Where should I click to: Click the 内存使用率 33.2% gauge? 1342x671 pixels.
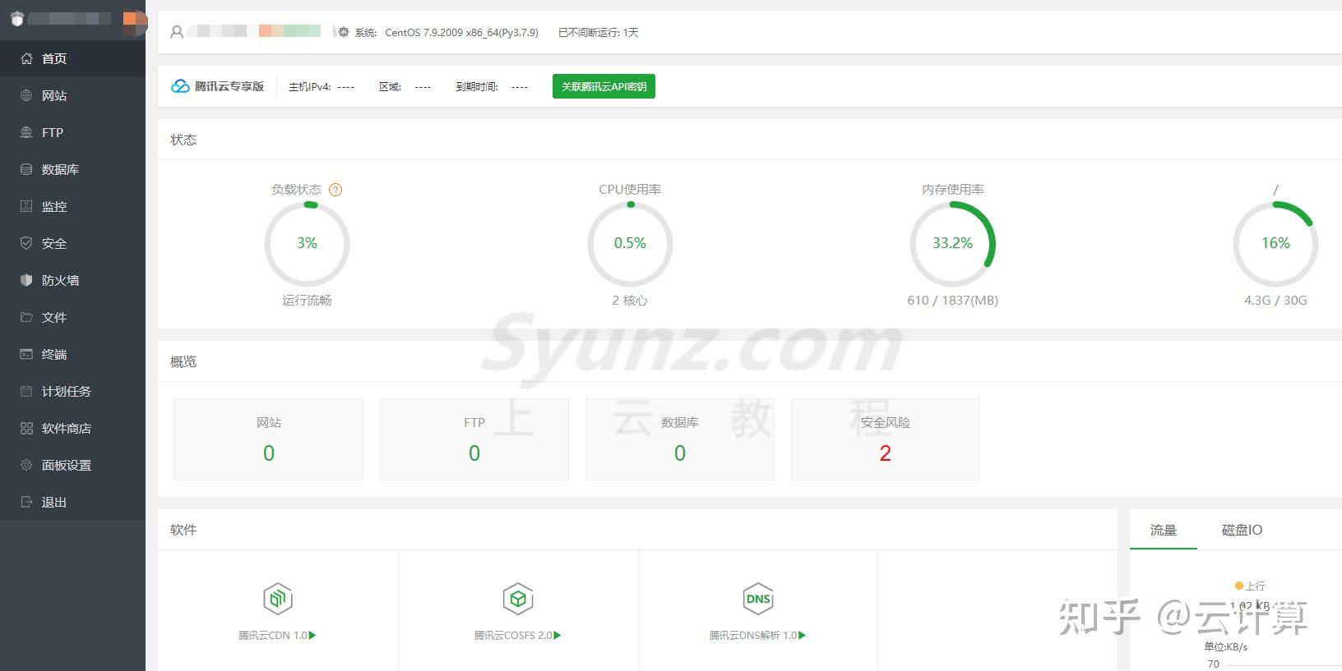click(x=952, y=244)
